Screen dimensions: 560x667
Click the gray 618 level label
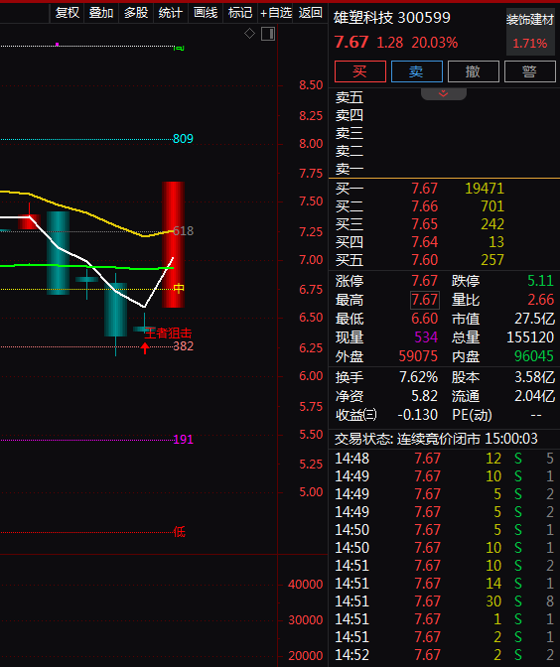tap(184, 231)
